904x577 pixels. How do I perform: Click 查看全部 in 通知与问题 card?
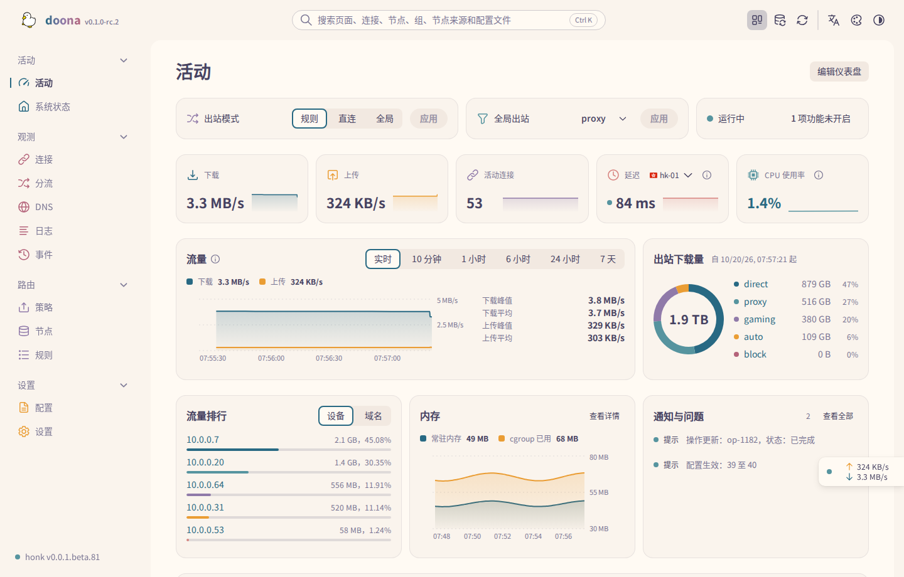click(838, 416)
